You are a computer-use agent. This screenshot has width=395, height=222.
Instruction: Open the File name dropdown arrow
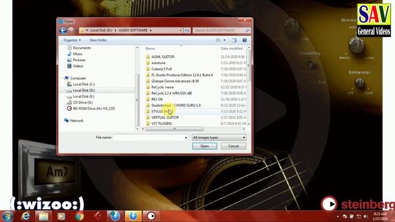click(x=186, y=138)
